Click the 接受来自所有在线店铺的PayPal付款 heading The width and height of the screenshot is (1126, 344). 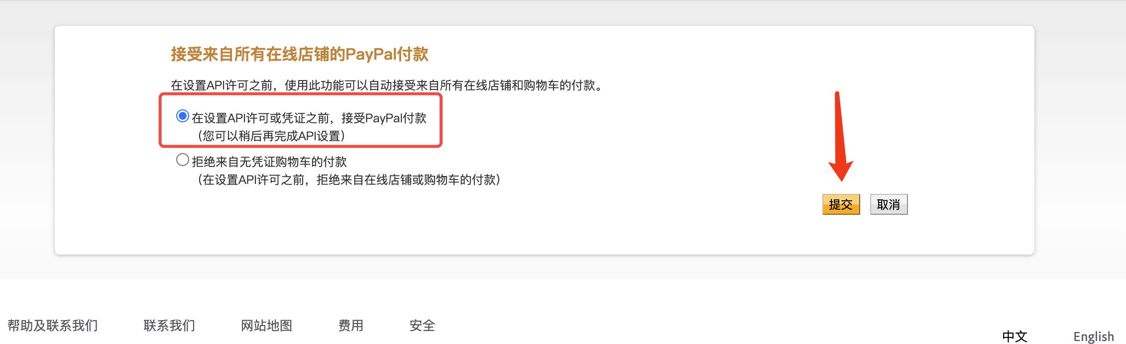point(300,54)
